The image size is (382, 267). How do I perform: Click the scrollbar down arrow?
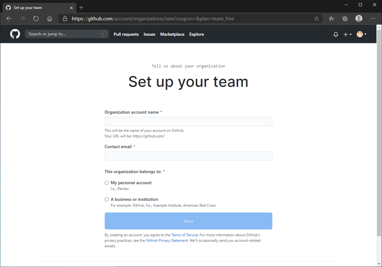point(379,264)
